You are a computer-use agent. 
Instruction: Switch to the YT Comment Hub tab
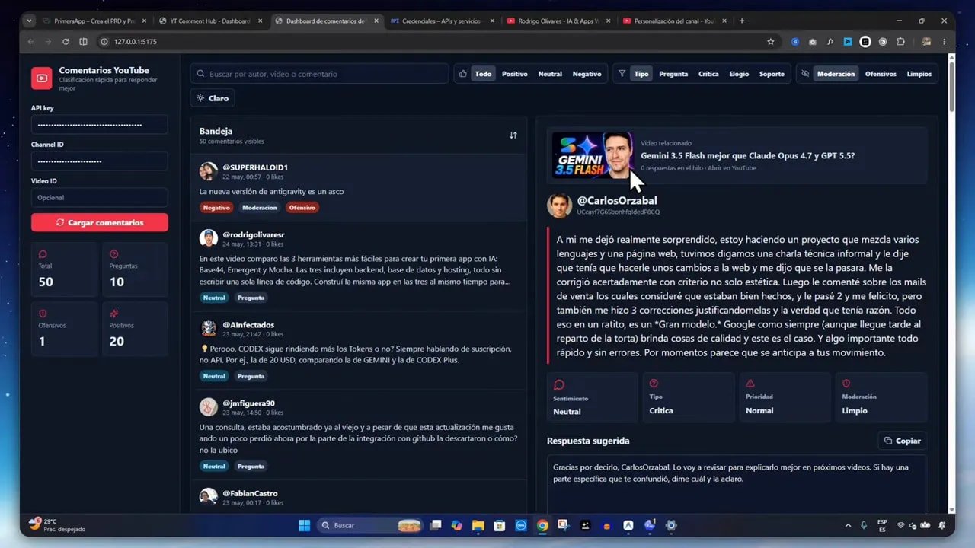click(209, 21)
